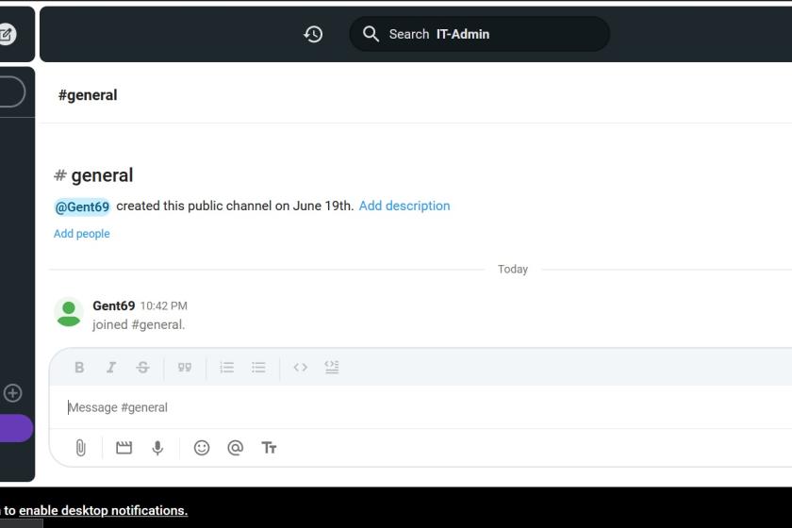The width and height of the screenshot is (792, 528).
Task: Toggle strikethrough formatting
Action: (143, 368)
